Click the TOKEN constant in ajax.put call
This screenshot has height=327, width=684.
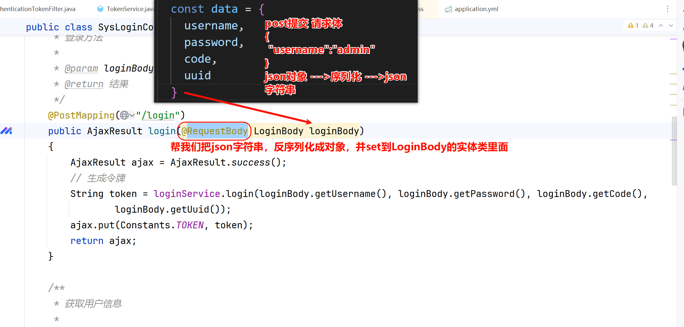[190, 225]
